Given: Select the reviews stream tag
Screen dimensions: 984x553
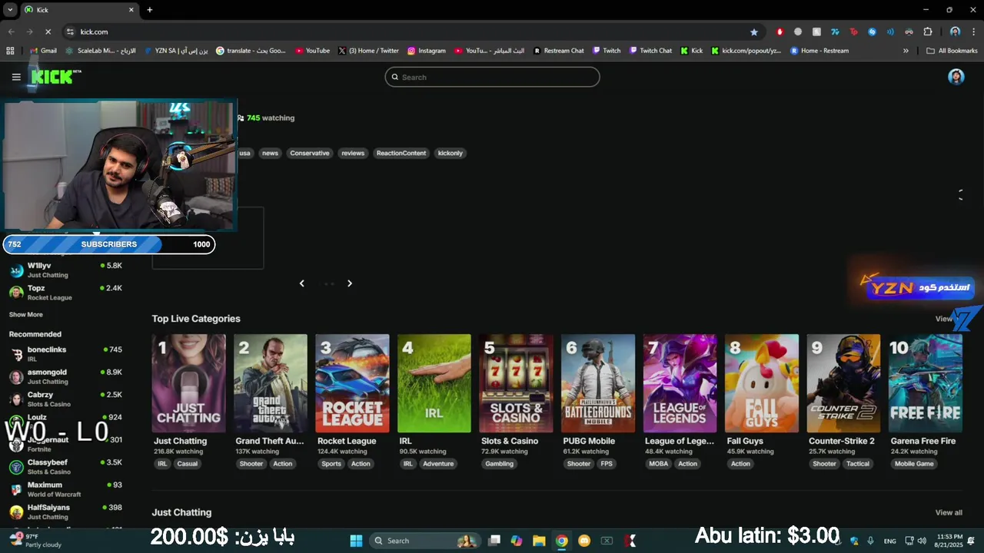Looking at the screenshot, I should [353, 153].
